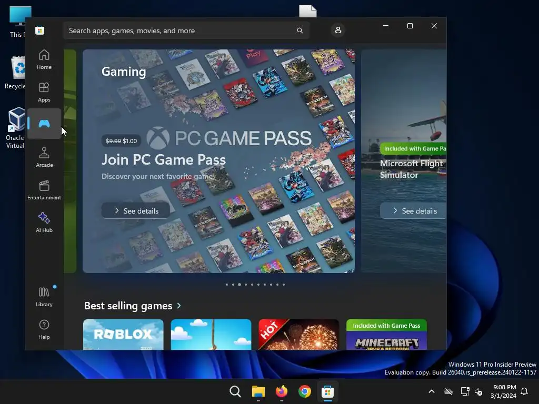Click the search magnifier icon in the Store
Screen dimensions: 539x404
(x=300, y=31)
